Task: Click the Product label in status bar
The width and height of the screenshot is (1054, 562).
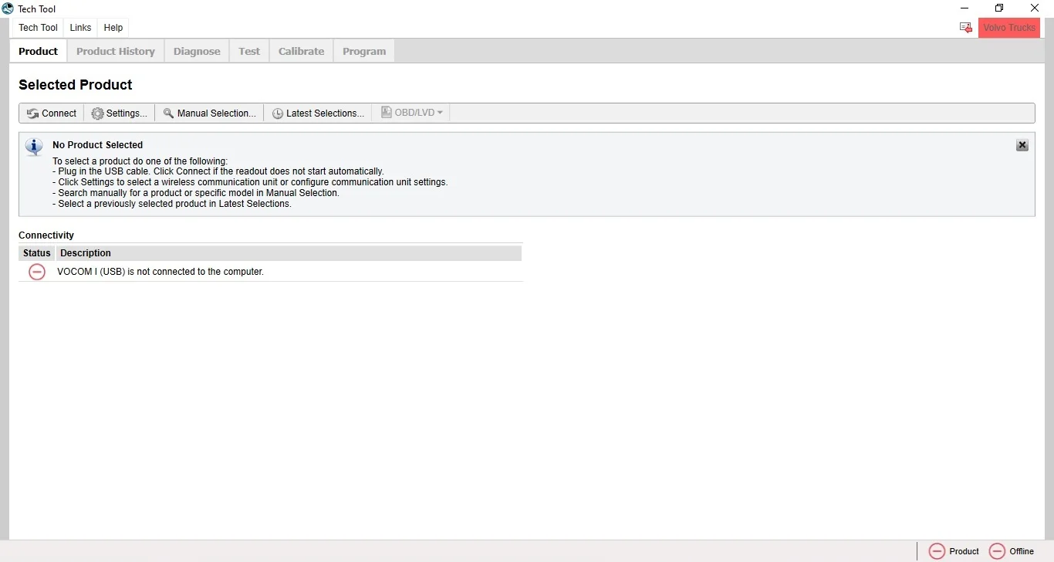Action: click(x=964, y=551)
